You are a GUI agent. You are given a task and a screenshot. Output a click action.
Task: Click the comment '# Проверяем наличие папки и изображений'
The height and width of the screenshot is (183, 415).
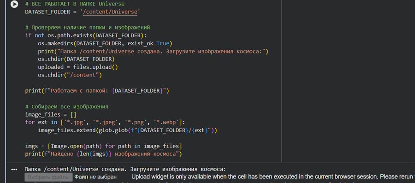pos(88,28)
